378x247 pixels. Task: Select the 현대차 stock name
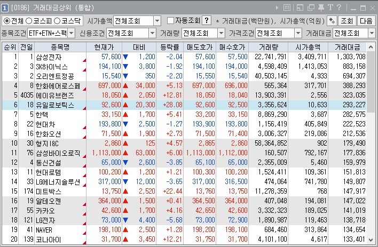click(45, 124)
